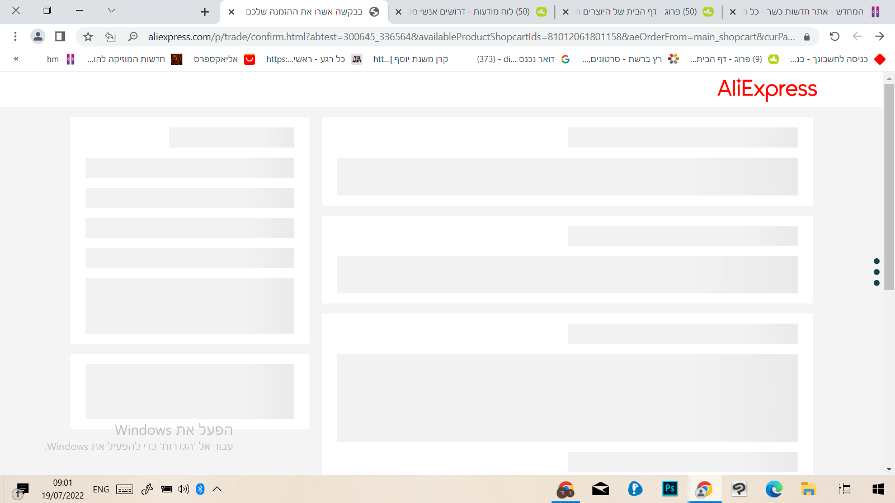Open the 'hm' bookmark
Image resolution: width=895 pixels, height=503 pixels.
[x=60, y=59]
